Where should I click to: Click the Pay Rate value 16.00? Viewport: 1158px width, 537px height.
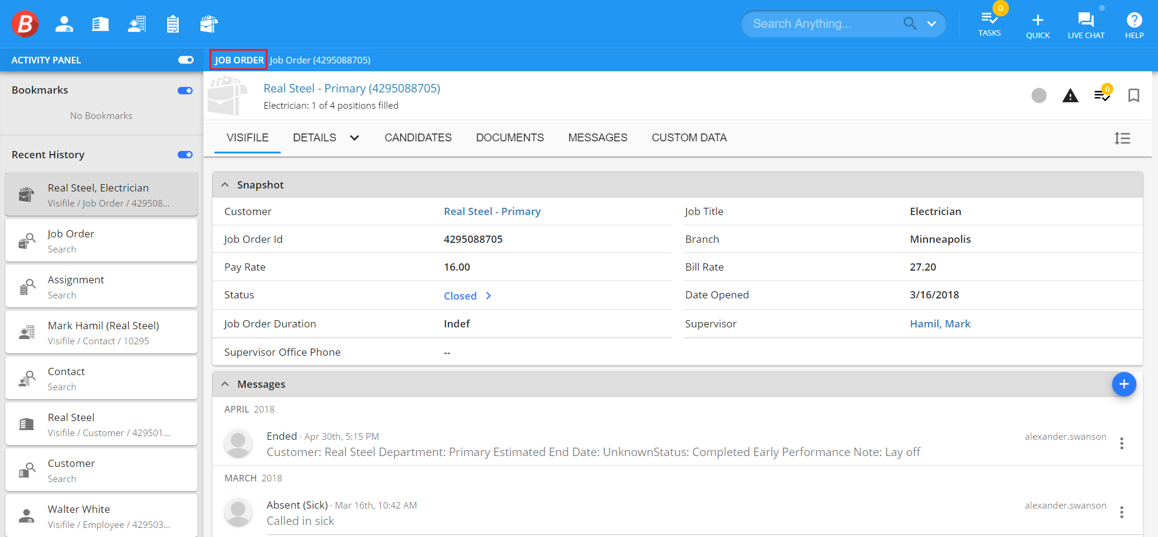coord(457,267)
